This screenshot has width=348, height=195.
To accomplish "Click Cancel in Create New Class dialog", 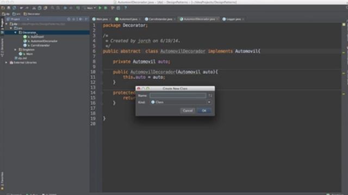I will tap(188, 110).
